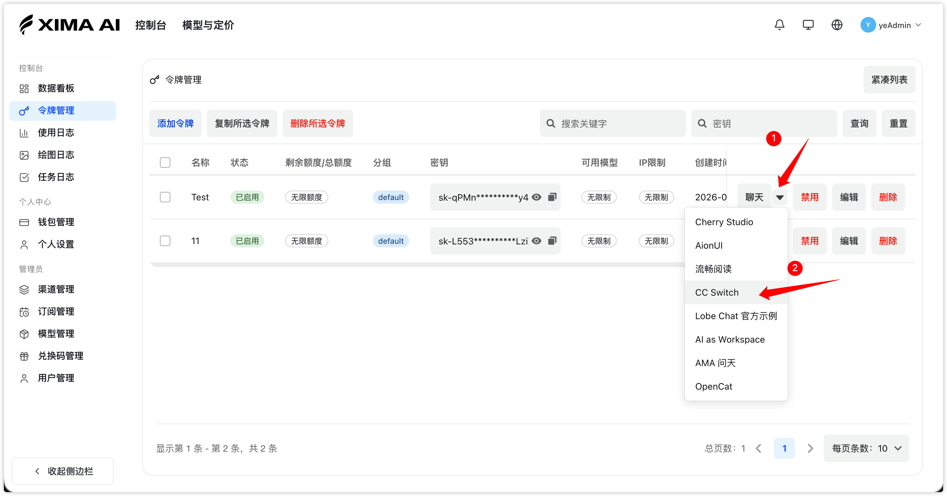
Task: Reveal the token 11 key with eye icon
Action: 536,241
